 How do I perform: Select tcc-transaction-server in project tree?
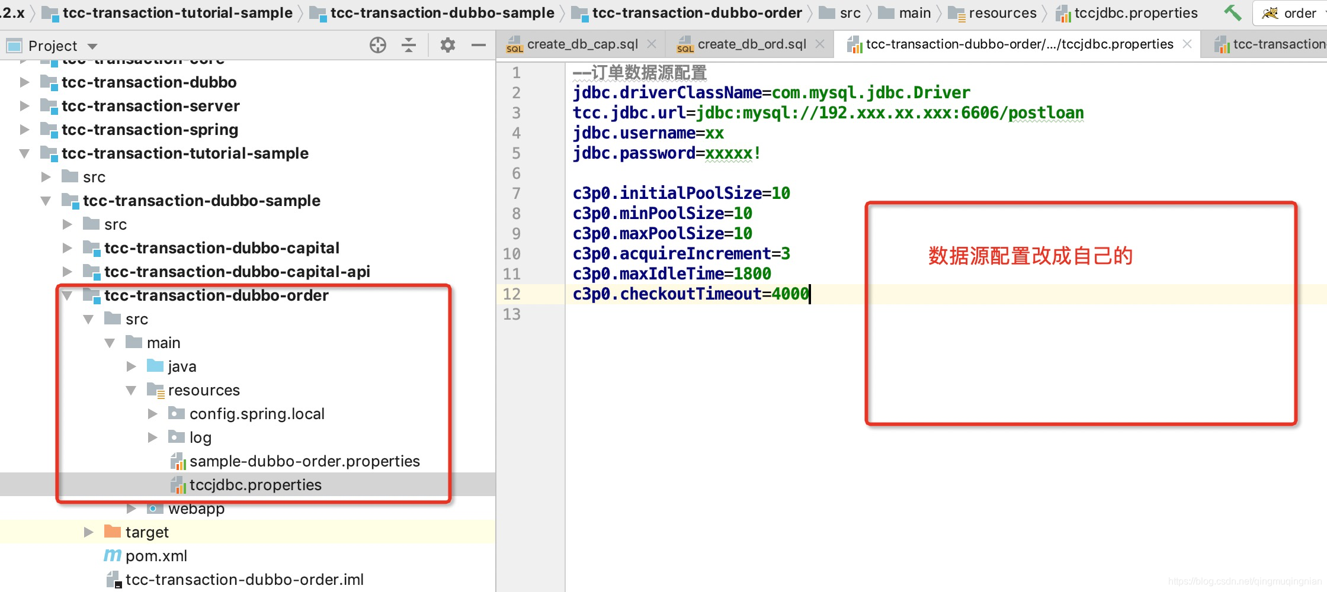click(x=150, y=106)
